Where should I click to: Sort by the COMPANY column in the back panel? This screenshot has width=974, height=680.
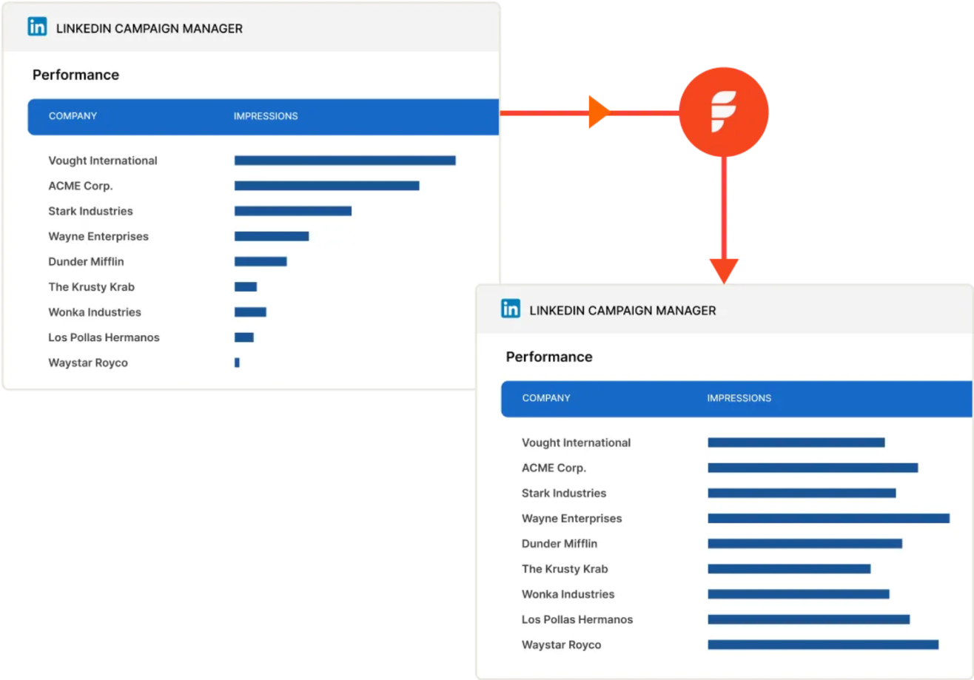[73, 116]
